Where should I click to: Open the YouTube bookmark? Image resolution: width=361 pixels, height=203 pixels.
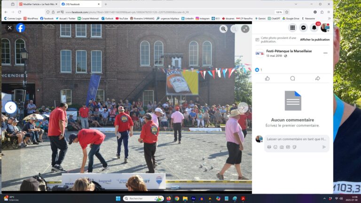coord(122,18)
